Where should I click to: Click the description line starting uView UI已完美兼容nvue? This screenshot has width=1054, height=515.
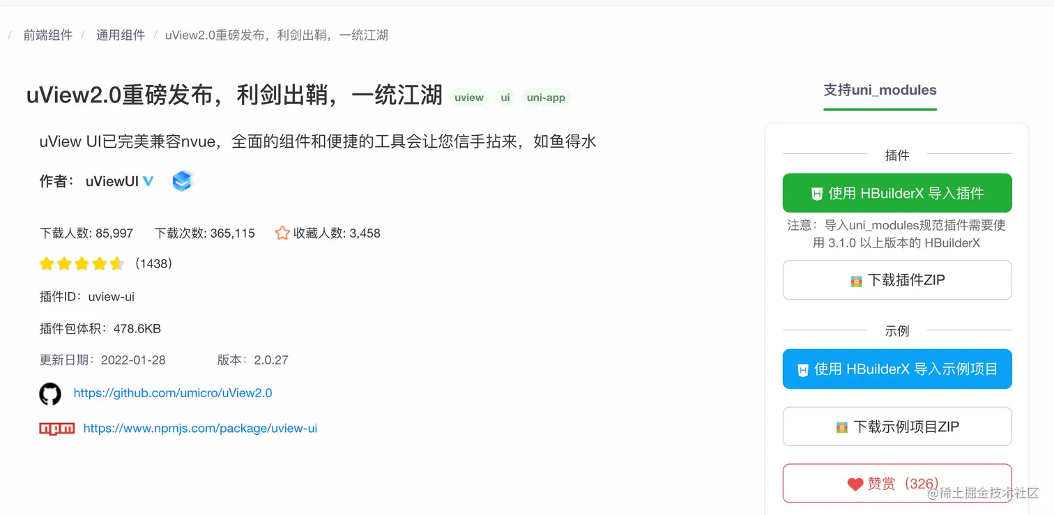click(318, 141)
